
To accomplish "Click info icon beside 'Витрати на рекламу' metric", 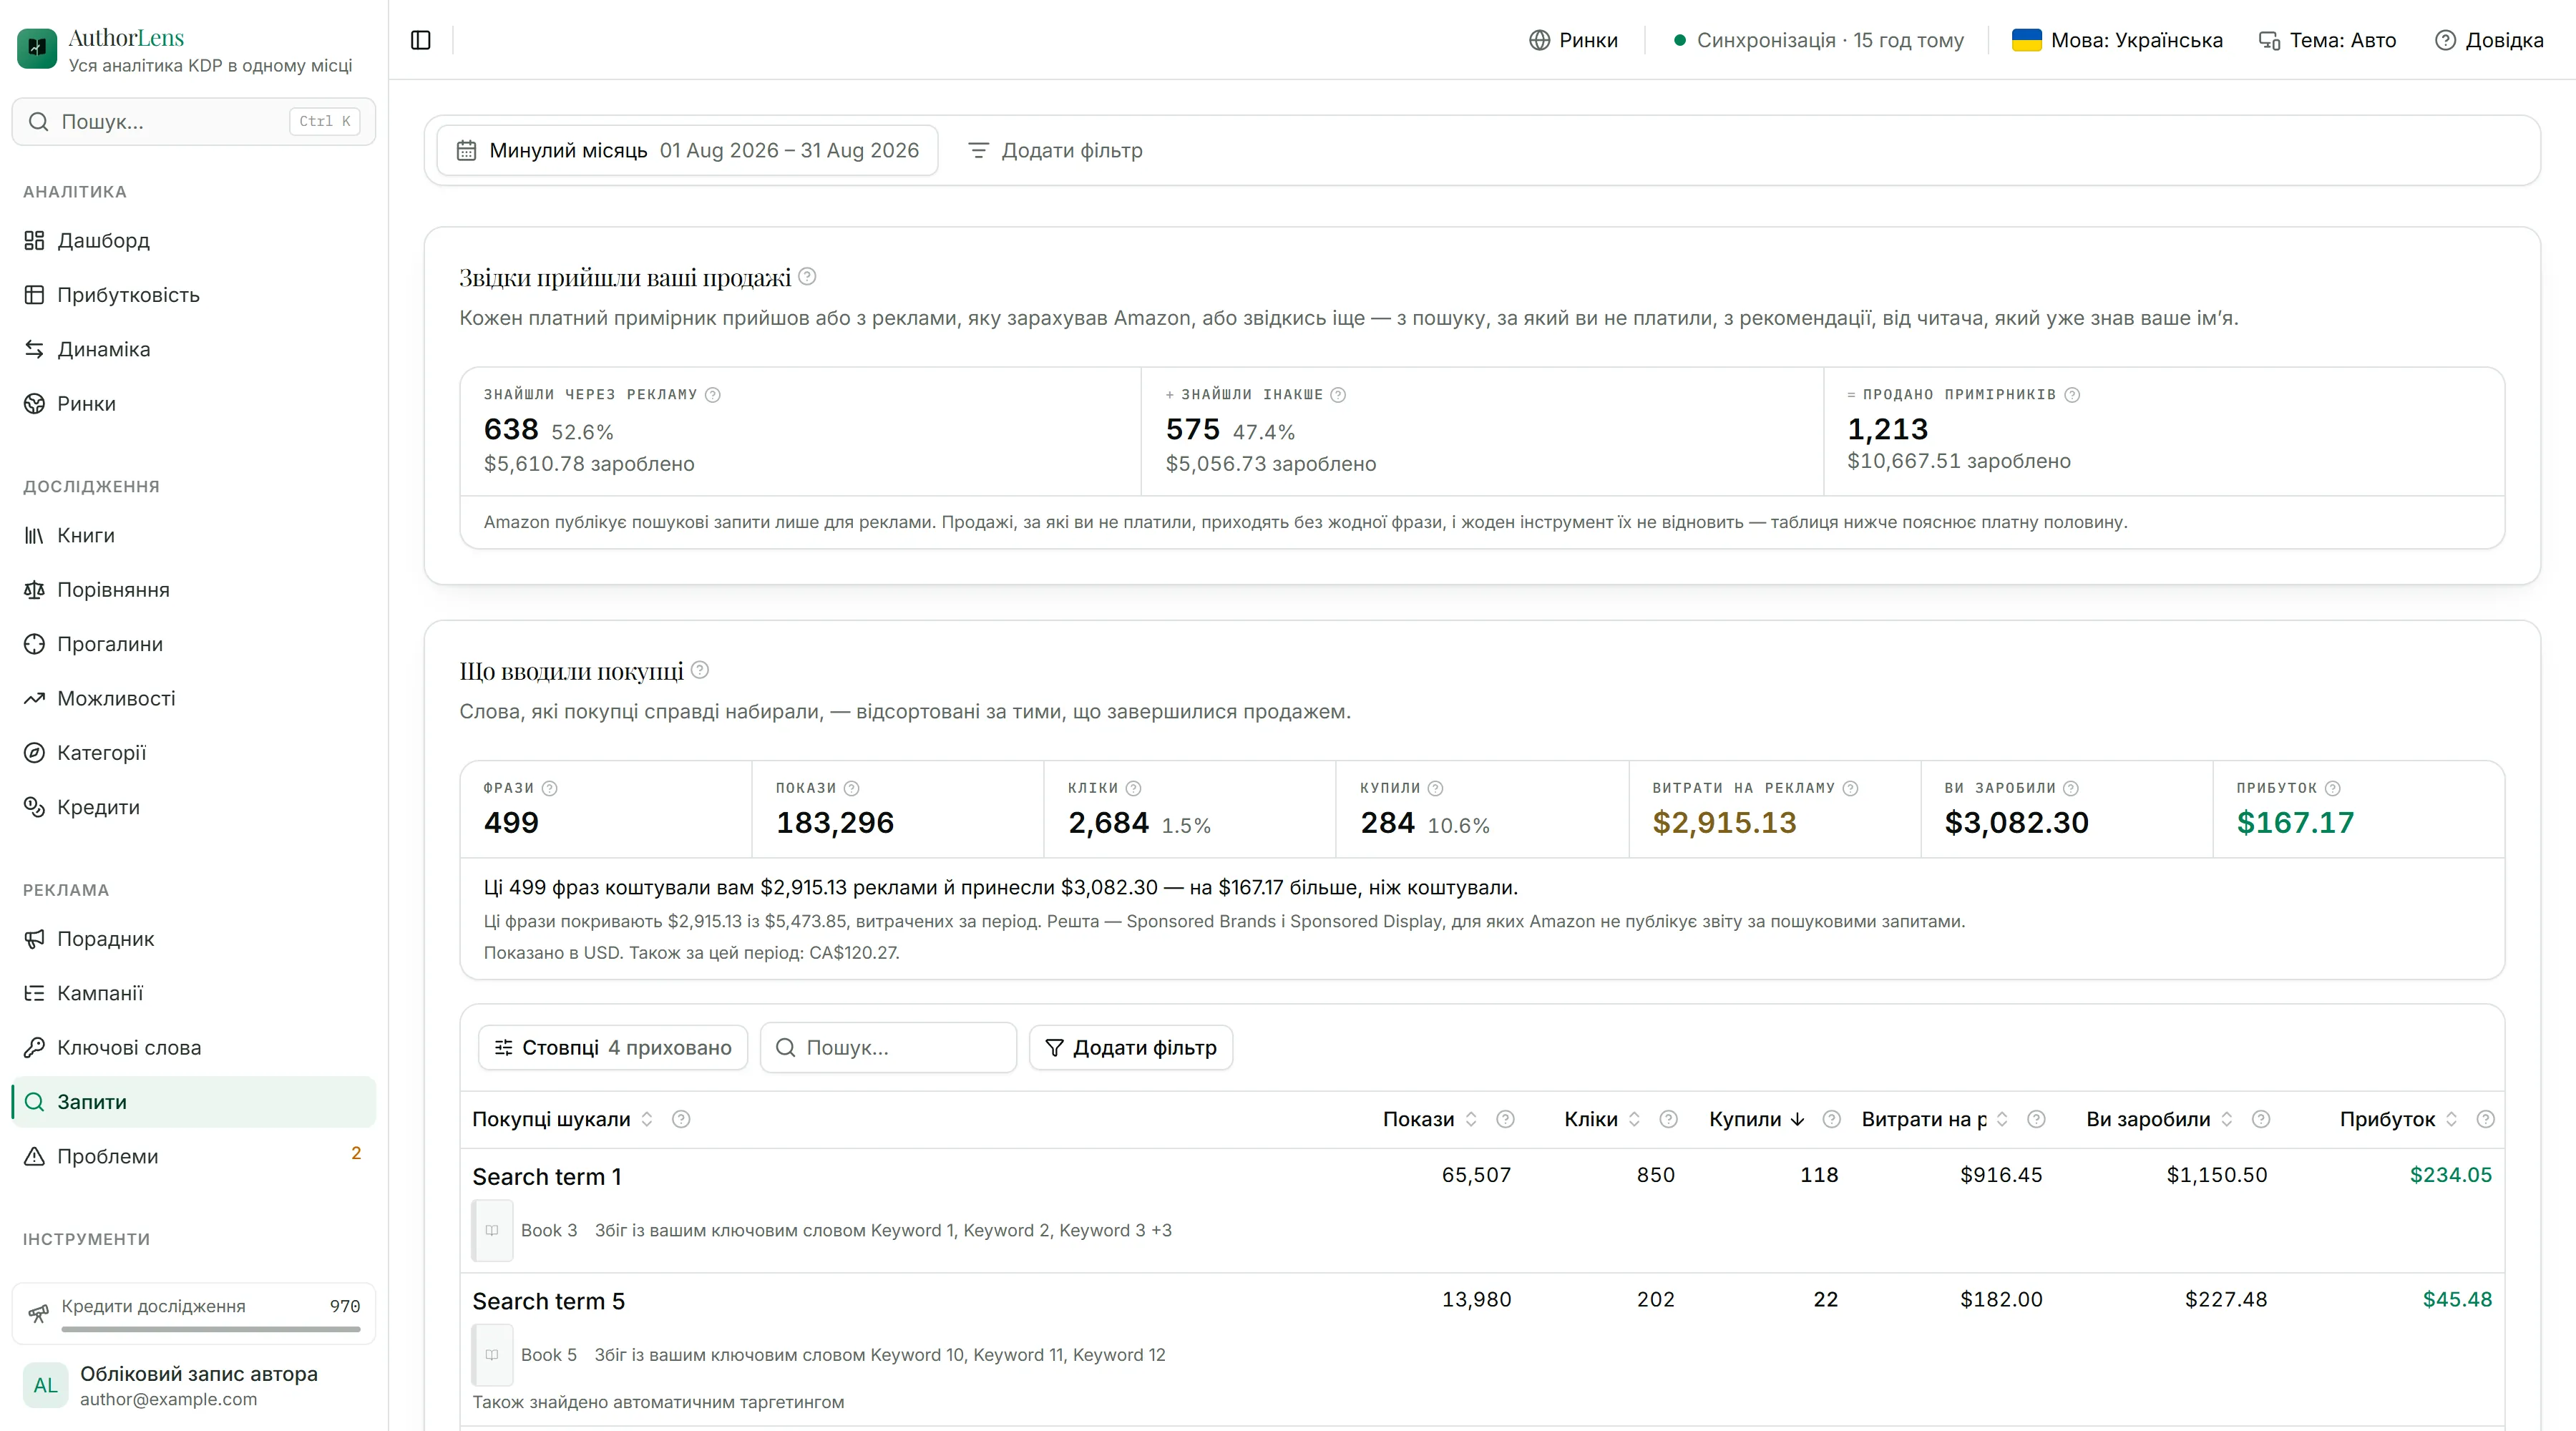I will coord(1851,788).
